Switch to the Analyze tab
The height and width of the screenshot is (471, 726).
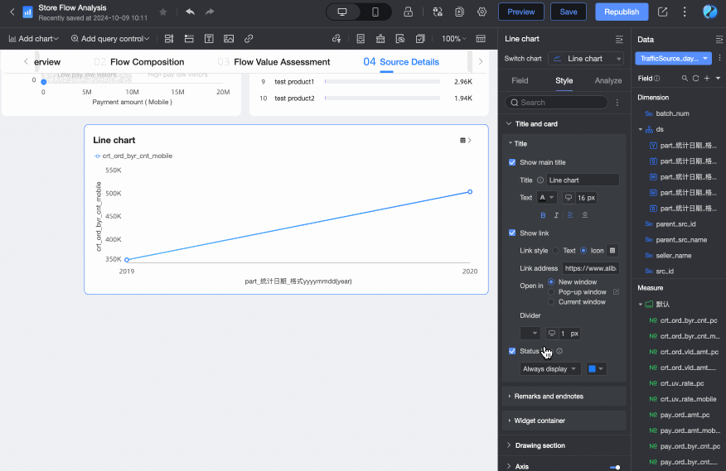607,80
